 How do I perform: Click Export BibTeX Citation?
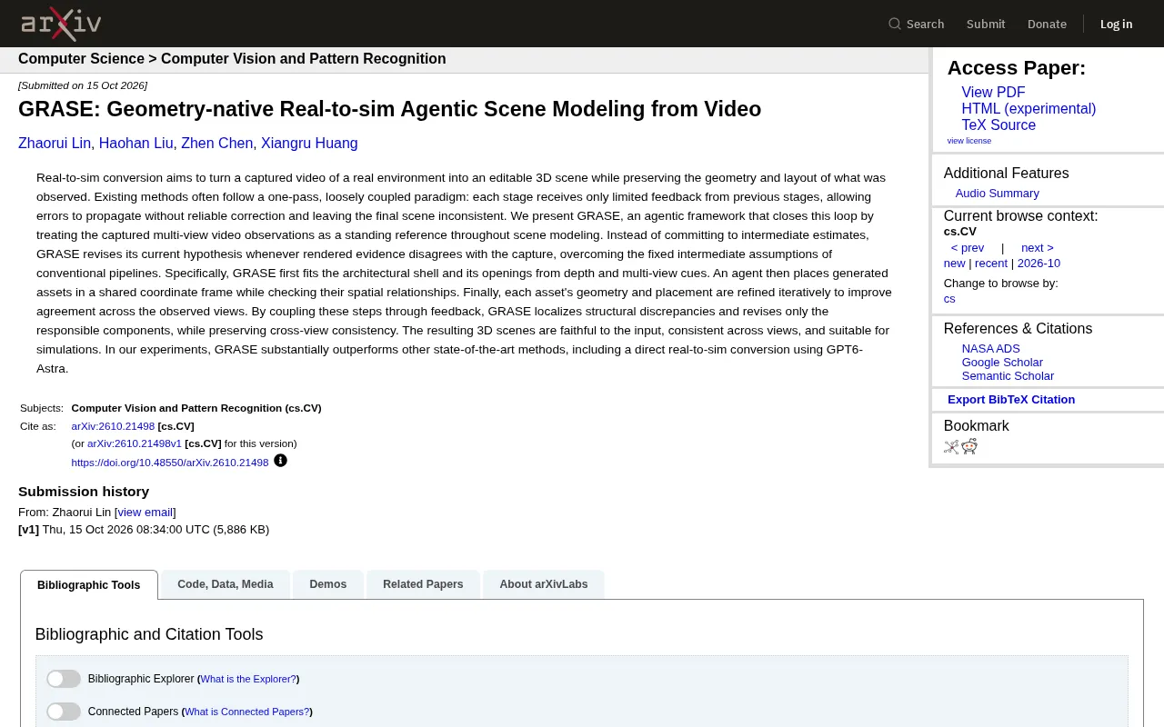(1011, 400)
